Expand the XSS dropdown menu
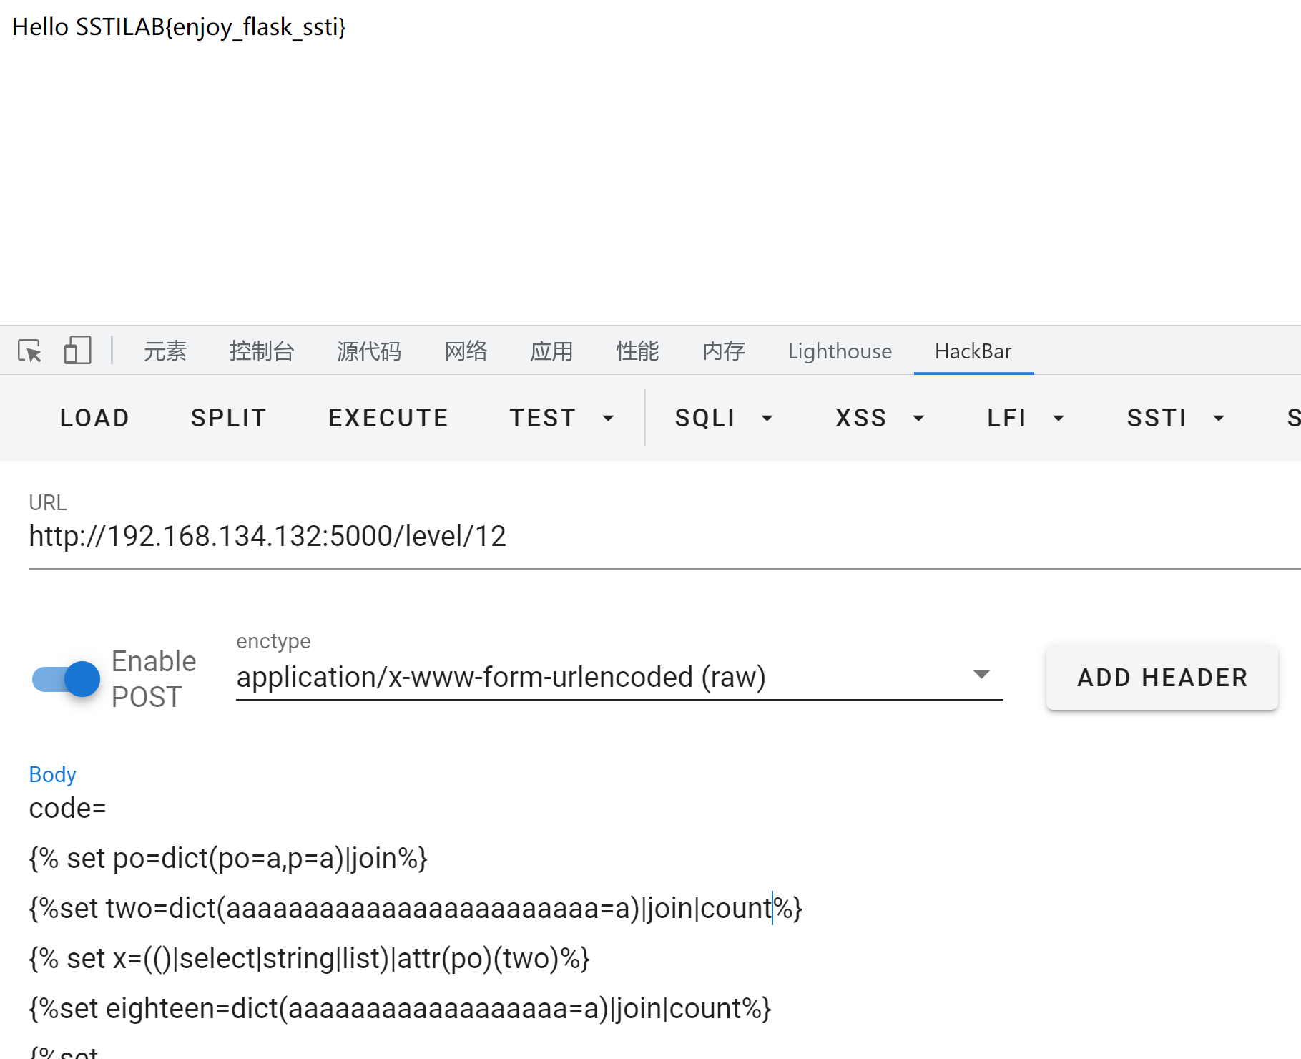The width and height of the screenshot is (1301, 1059). pyautogui.click(x=880, y=418)
